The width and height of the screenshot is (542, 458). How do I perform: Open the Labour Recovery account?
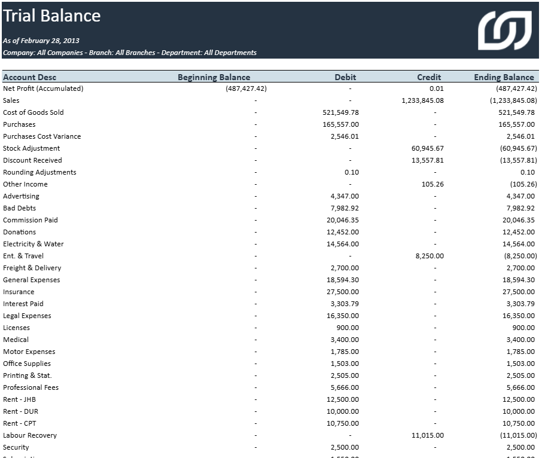pos(29,435)
